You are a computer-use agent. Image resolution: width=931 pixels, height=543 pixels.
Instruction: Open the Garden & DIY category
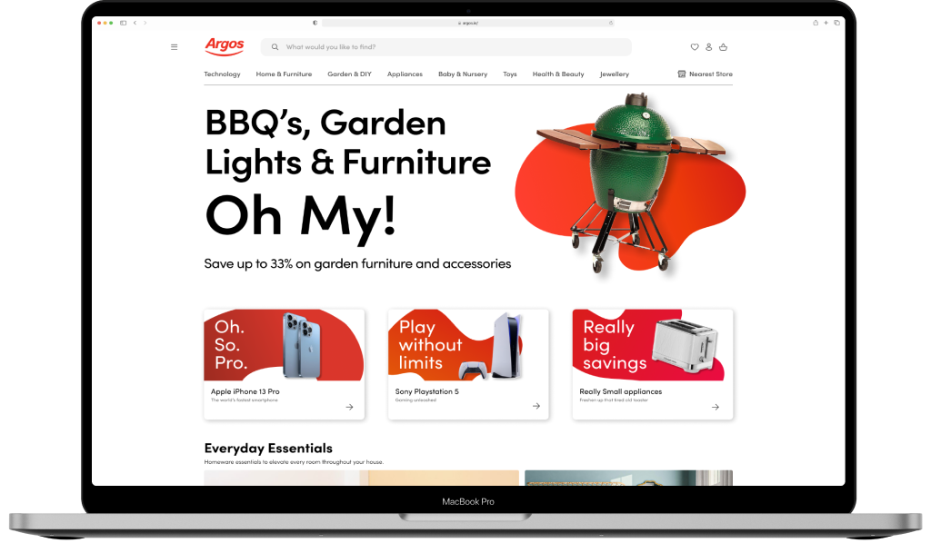350,74
